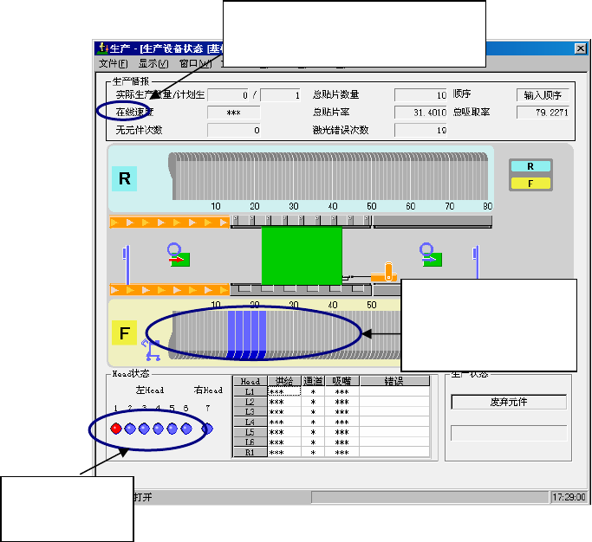Close the 生产 window
Image resolution: width=592 pixels, height=542 pixels.
coord(580,48)
